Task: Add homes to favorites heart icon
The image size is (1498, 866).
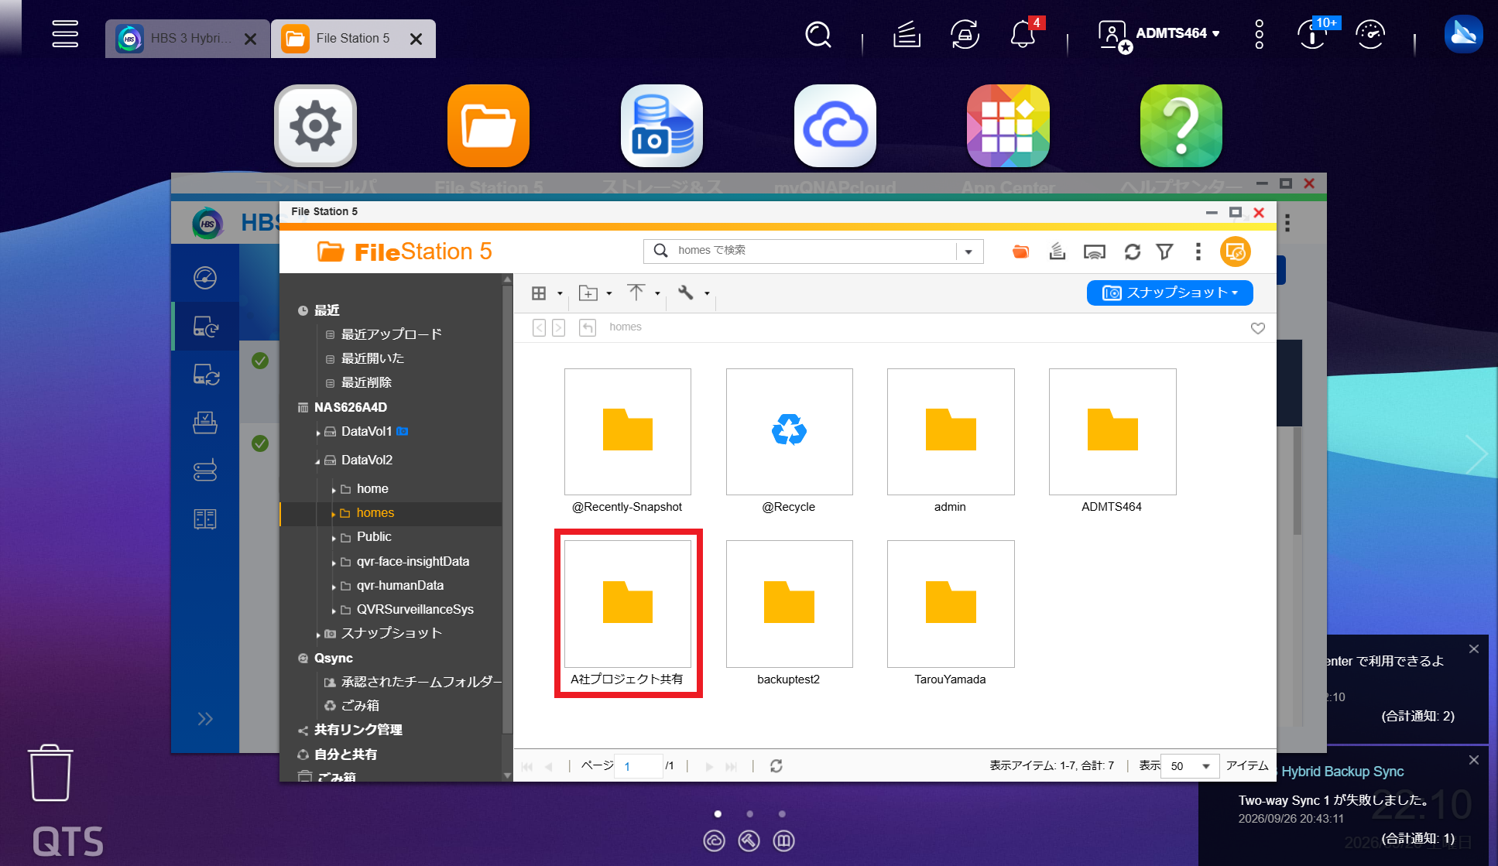Action: pos(1258,328)
